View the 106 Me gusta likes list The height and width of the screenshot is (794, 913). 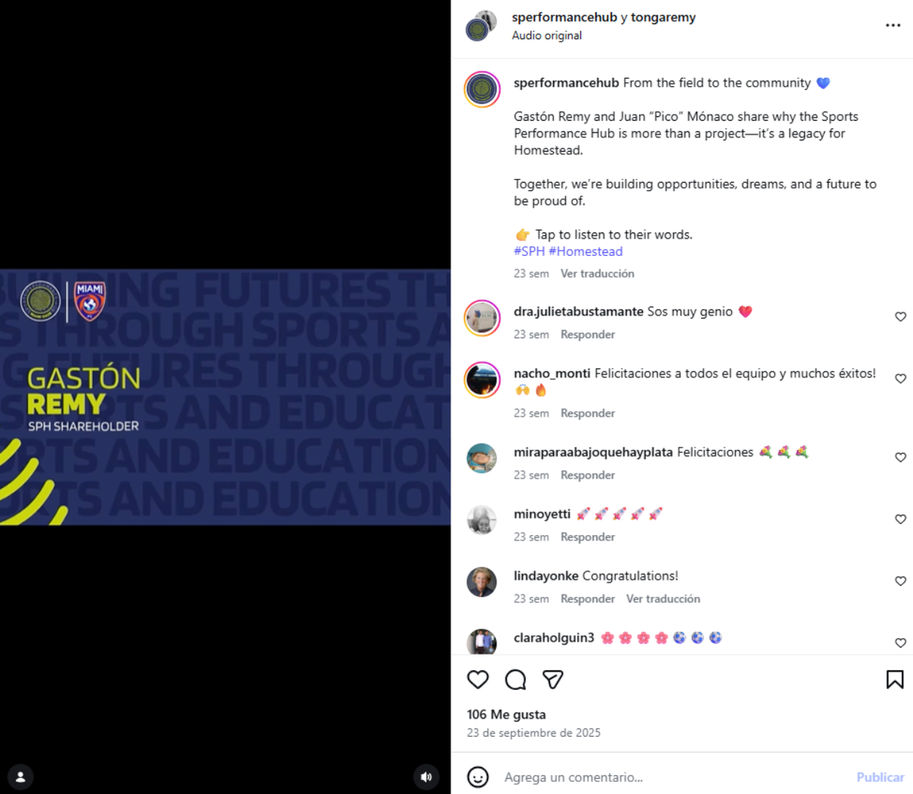tap(506, 714)
